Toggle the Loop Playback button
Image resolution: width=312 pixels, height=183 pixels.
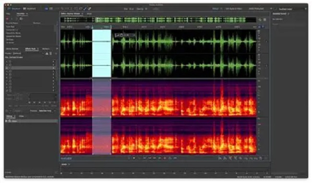click(x=170, y=159)
